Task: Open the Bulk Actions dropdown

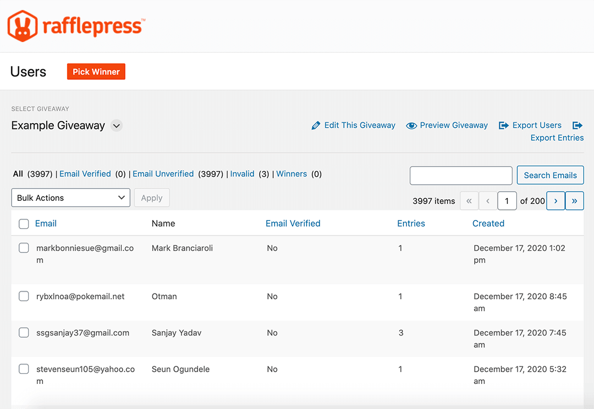Action: [70, 198]
